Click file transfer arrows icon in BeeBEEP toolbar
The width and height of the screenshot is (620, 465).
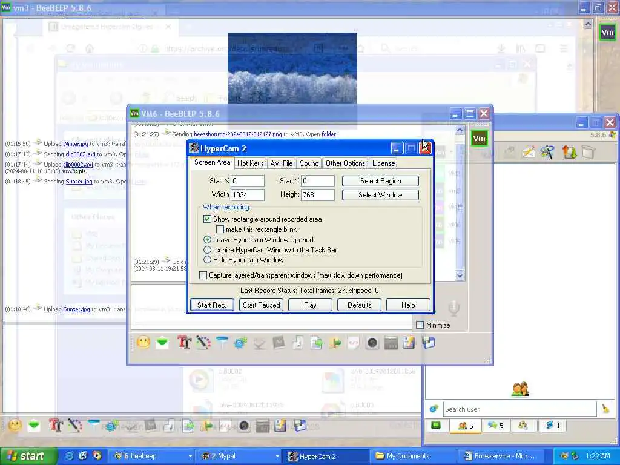click(x=569, y=152)
